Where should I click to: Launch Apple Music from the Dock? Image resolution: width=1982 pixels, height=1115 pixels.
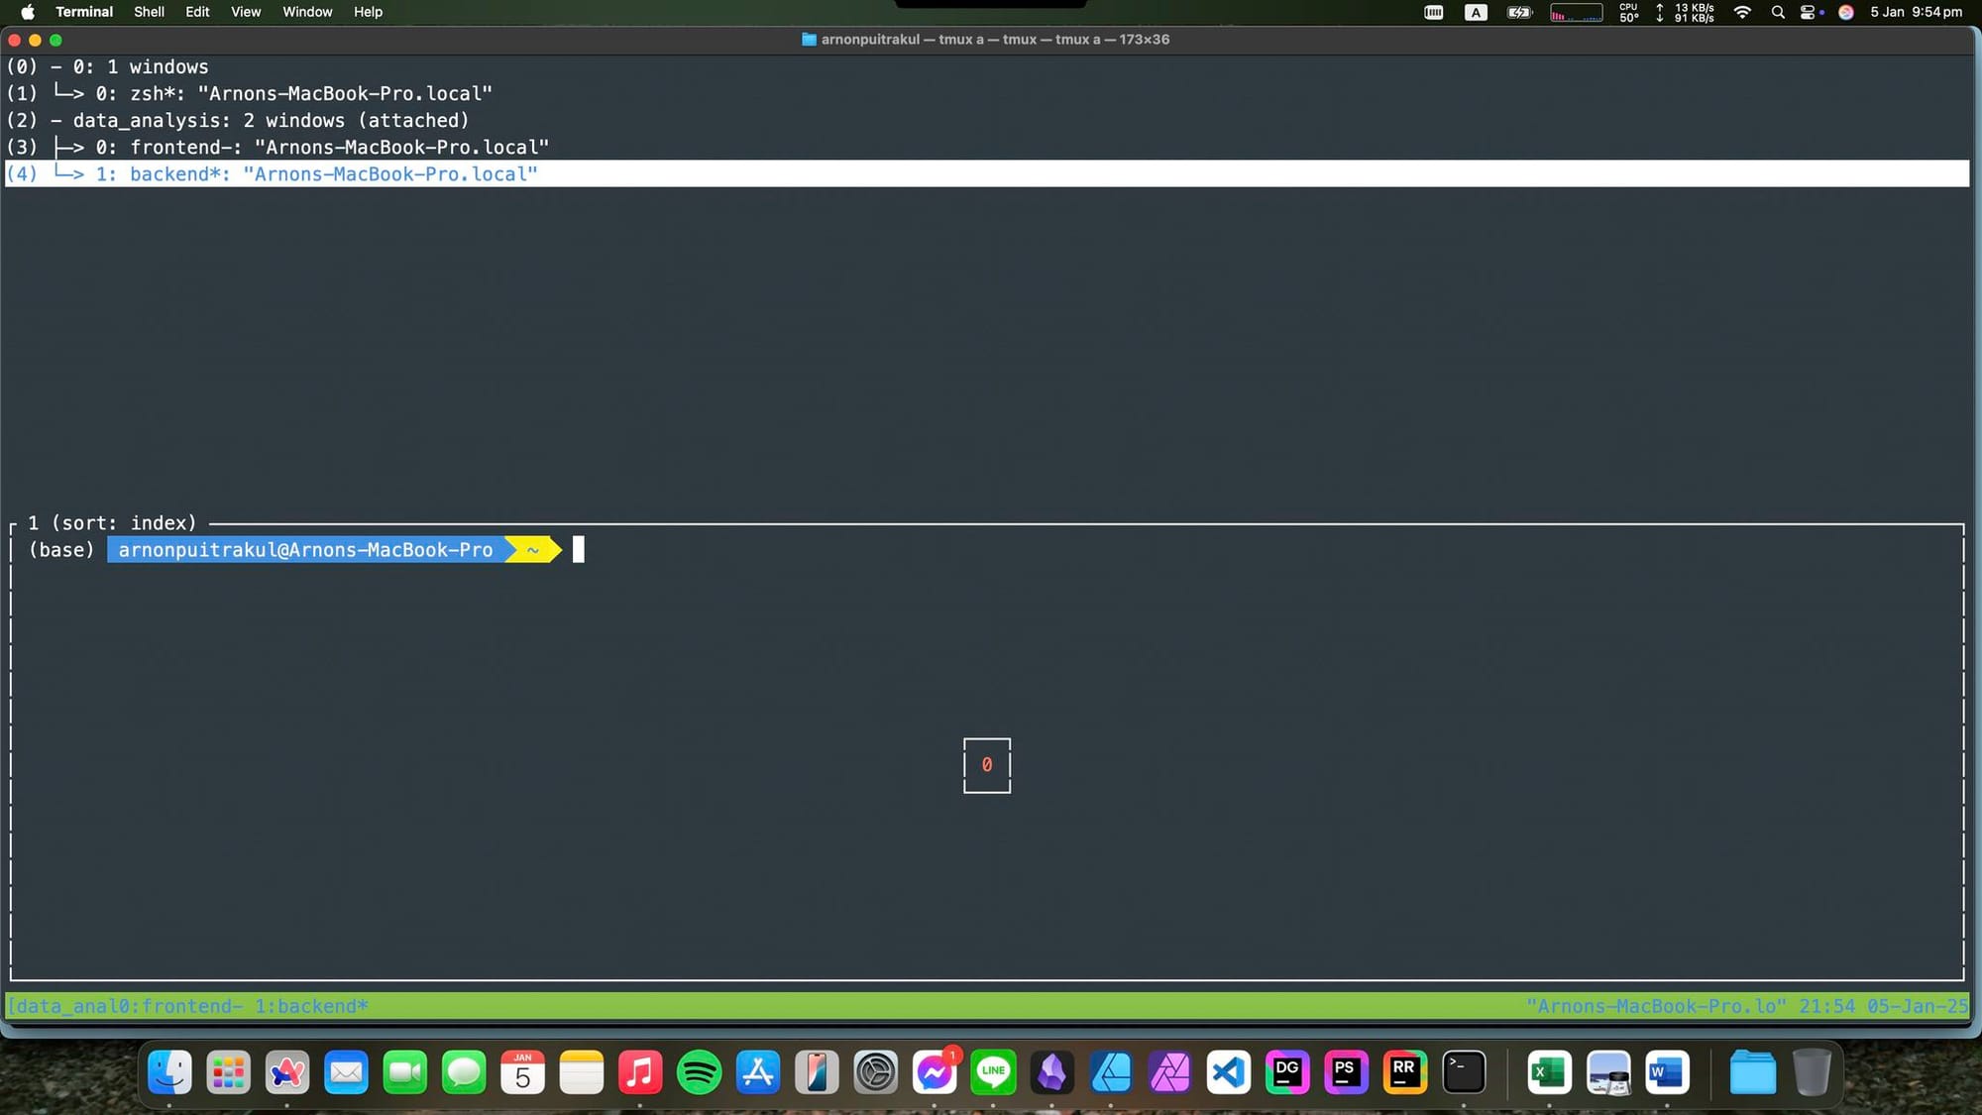coord(640,1072)
